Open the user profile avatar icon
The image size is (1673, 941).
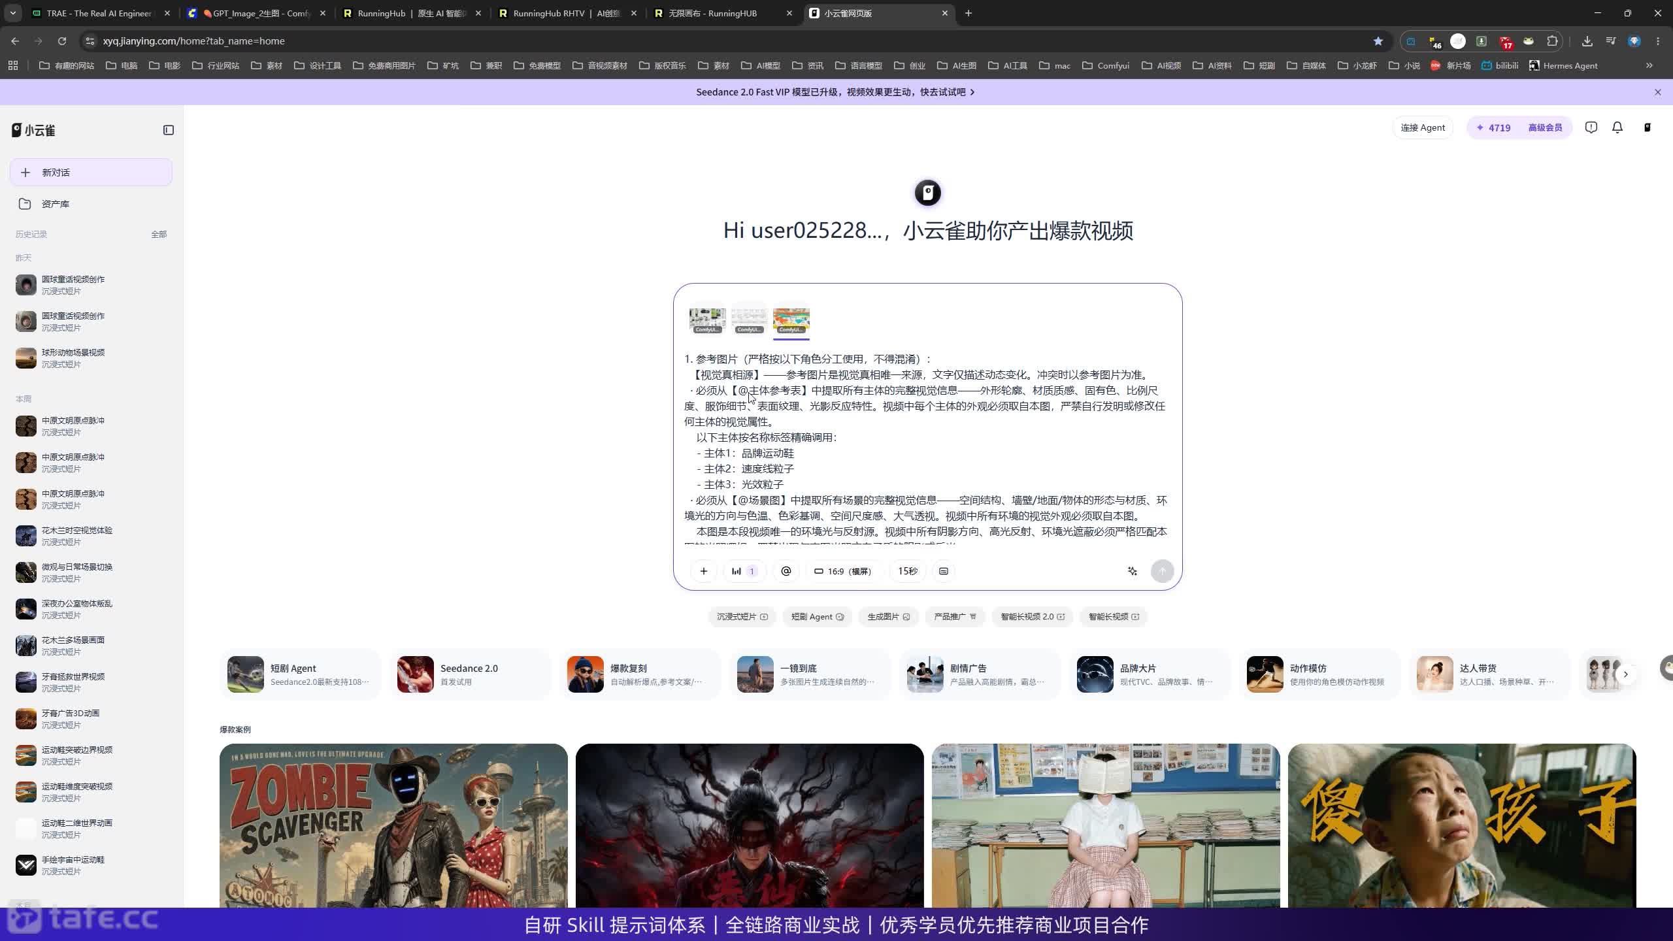pos(1648,127)
